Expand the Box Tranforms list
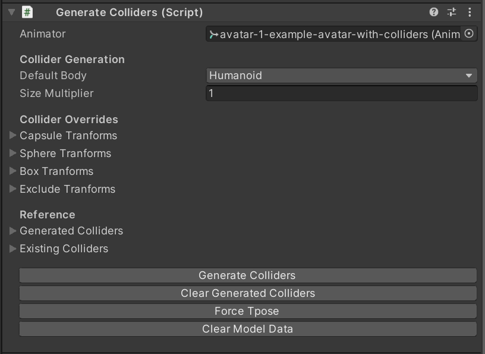Screen dimensions: 485x354 12,171
